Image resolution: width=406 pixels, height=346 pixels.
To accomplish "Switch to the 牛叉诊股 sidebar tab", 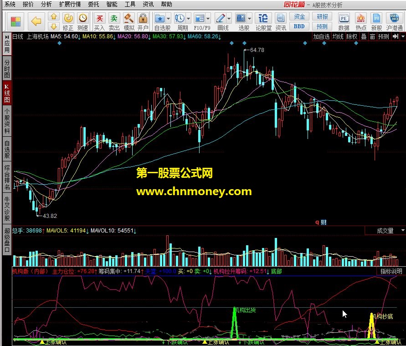I will click(x=7, y=208).
